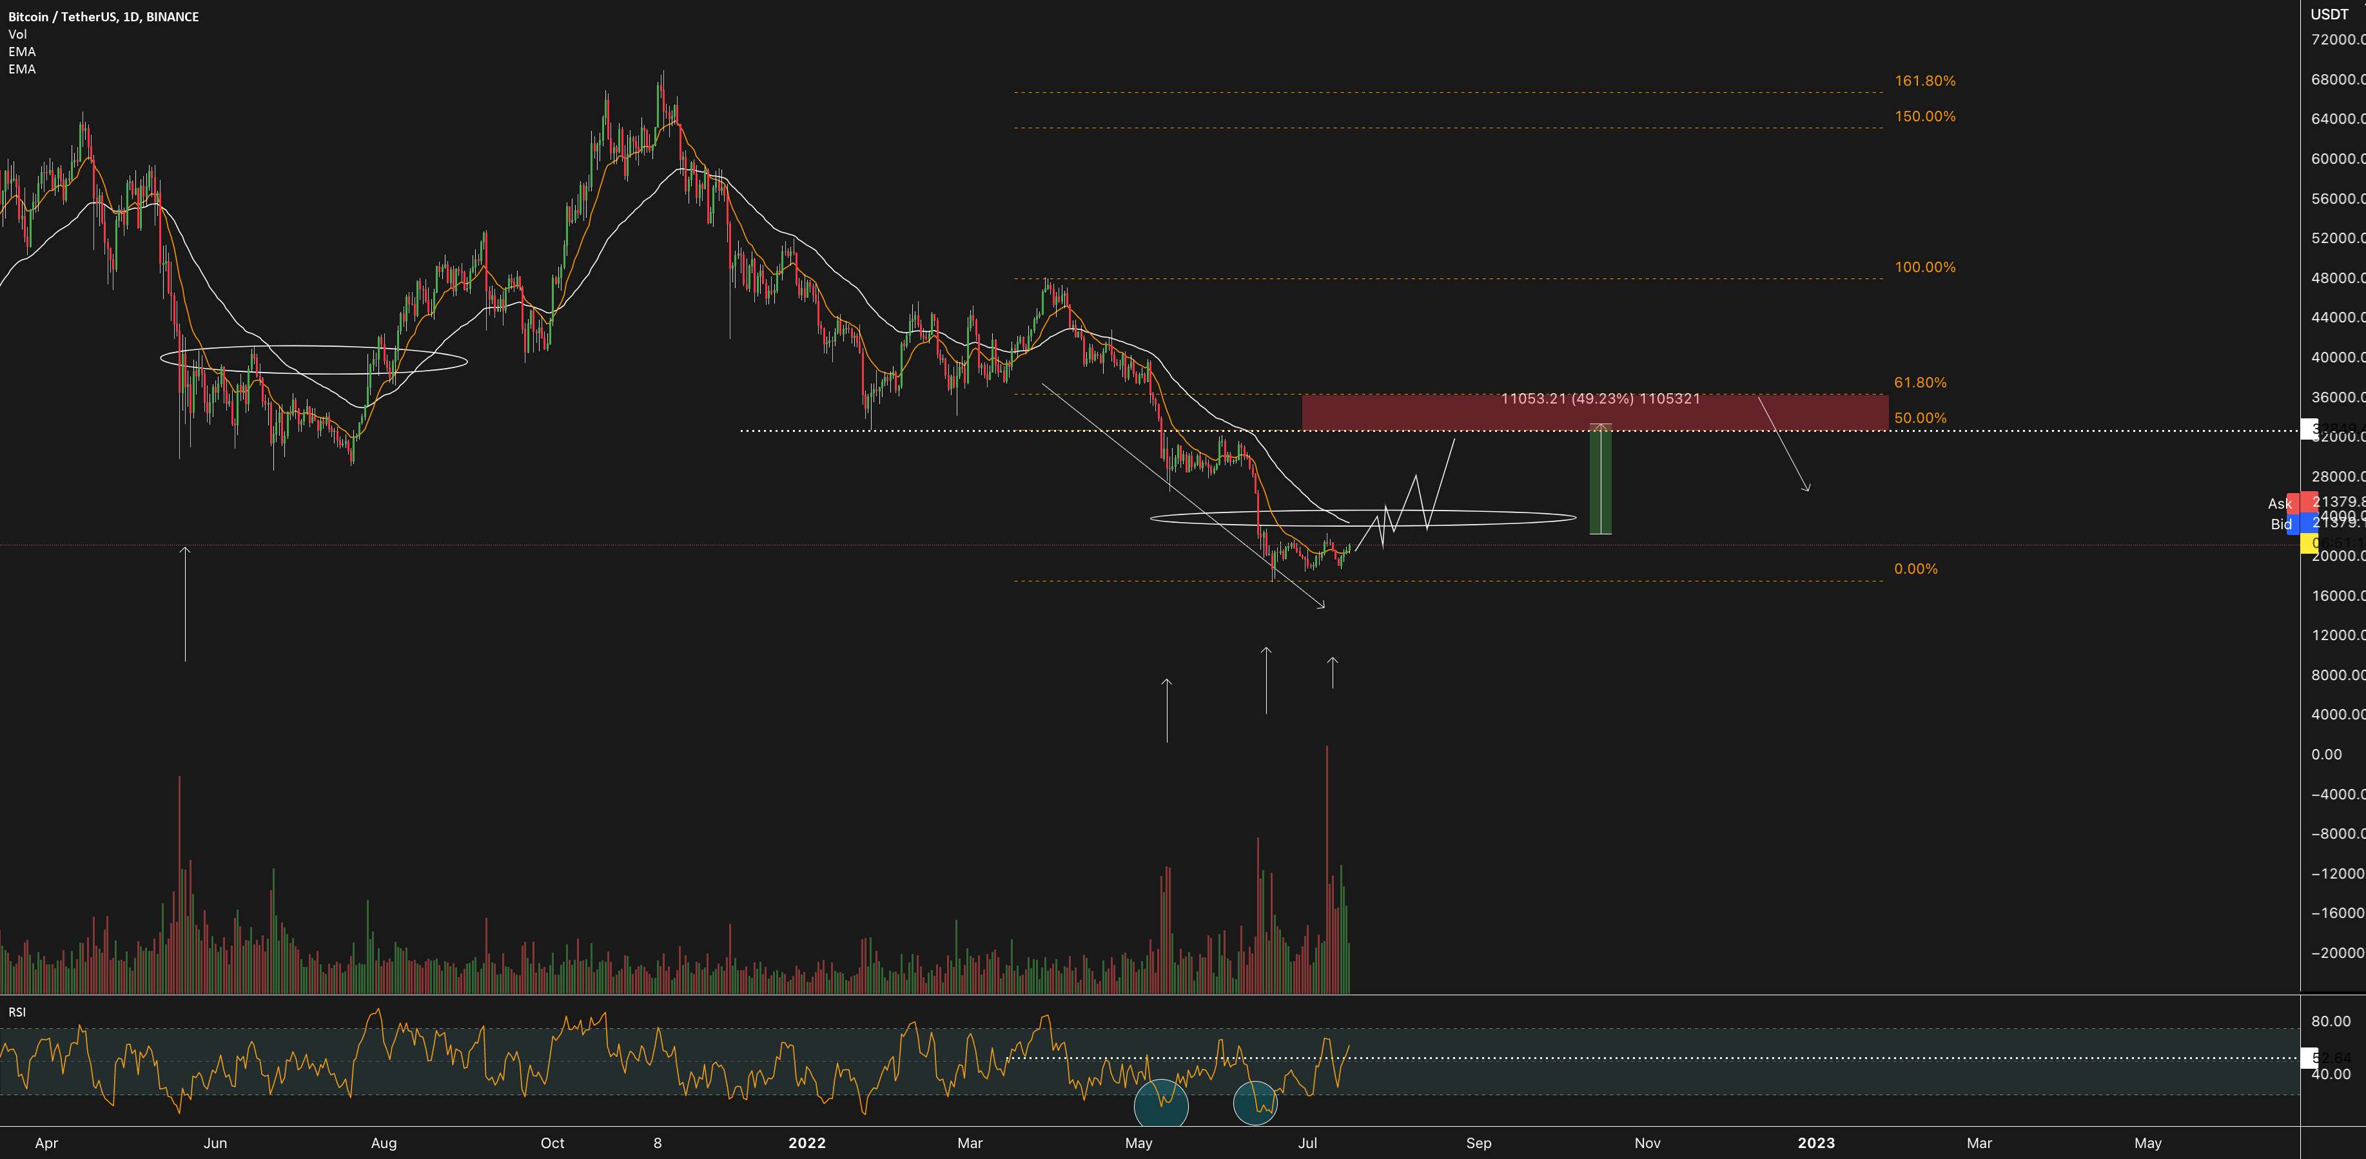Screen dimensions: 2366x1159
Task: Click the Bitcoin / TetherUS, 1D, BINANCE title
Action: (103, 17)
